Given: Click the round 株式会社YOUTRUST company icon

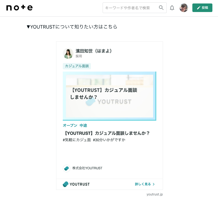Looking at the screenshot, I should (x=67, y=168).
